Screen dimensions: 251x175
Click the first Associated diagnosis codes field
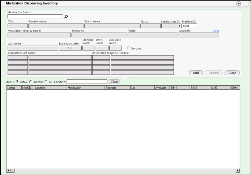(101, 57)
